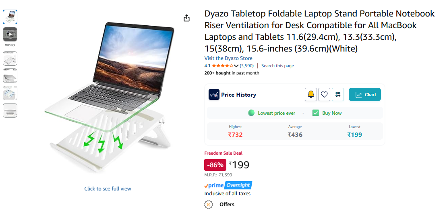Screen dimensions: 445x211
Task: Click the share icon above product image
Action: coord(186,18)
